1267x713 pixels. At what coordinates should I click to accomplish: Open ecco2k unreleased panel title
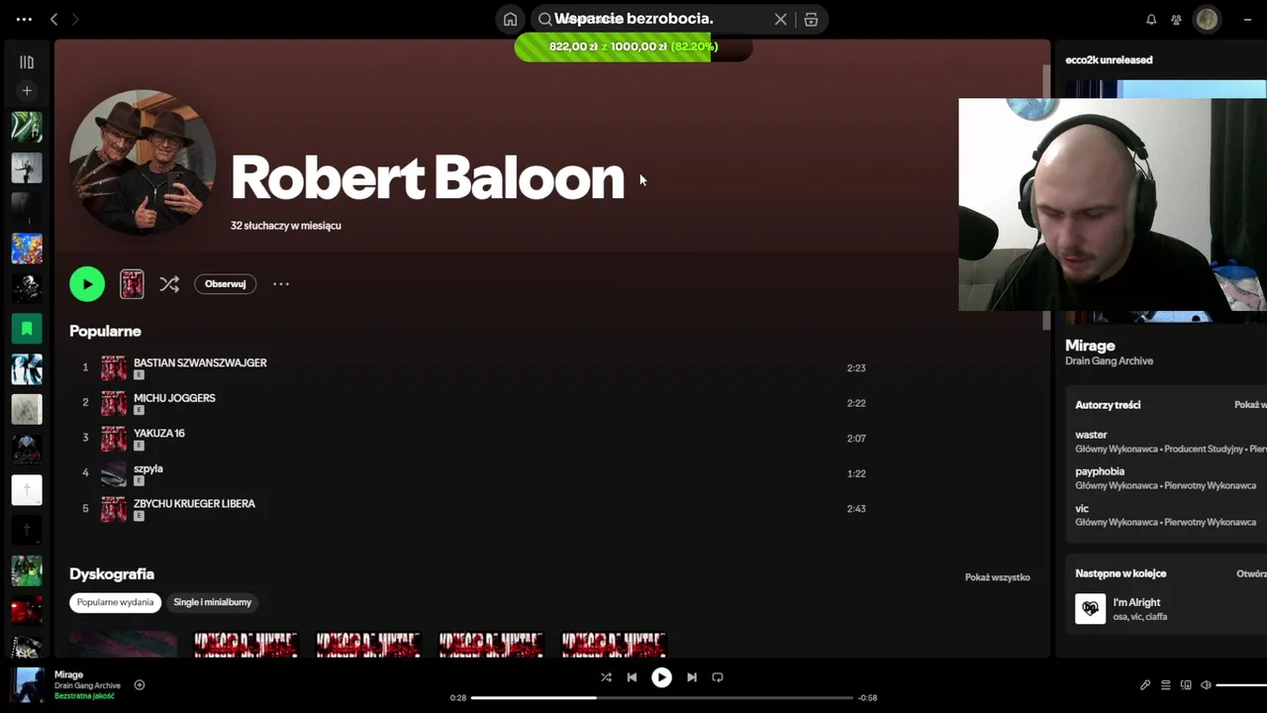pyautogui.click(x=1109, y=60)
